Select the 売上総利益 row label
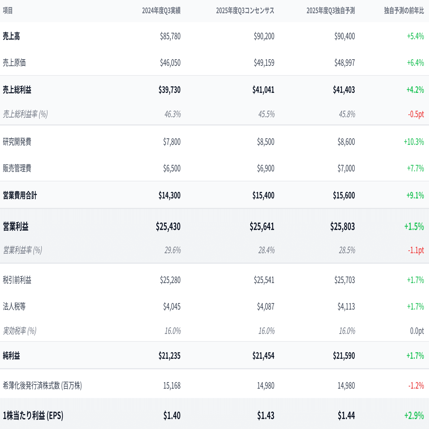 pos(17,90)
